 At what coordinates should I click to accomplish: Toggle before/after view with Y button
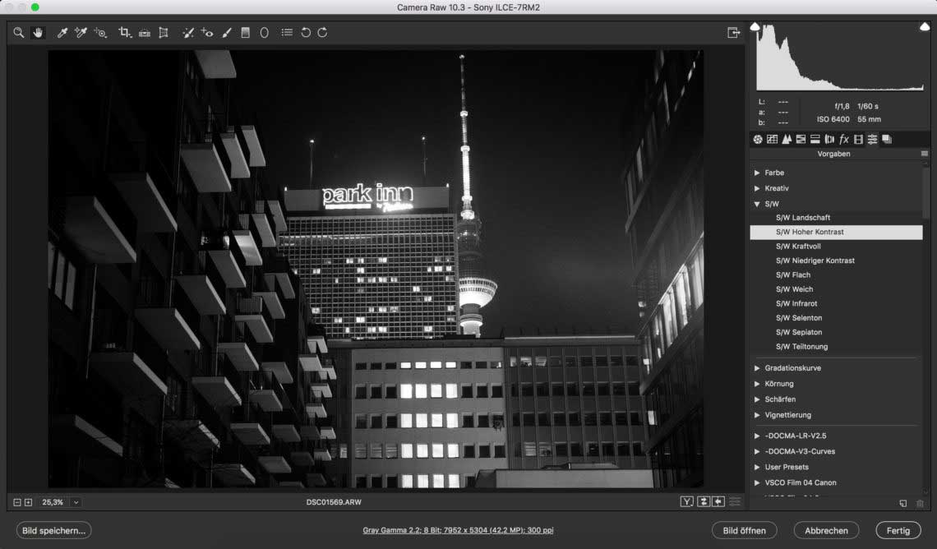[x=686, y=502]
